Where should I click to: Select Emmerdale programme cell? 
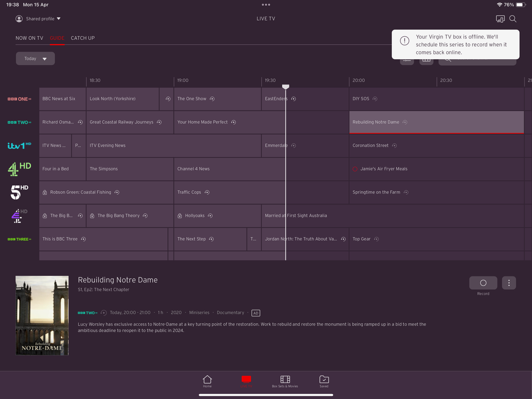(305, 145)
